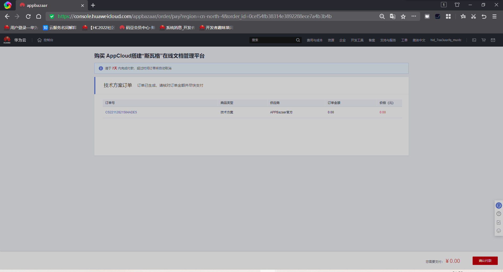Open the 简体中文 language dropdown
This screenshot has height=272, width=503.
(x=419, y=40)
